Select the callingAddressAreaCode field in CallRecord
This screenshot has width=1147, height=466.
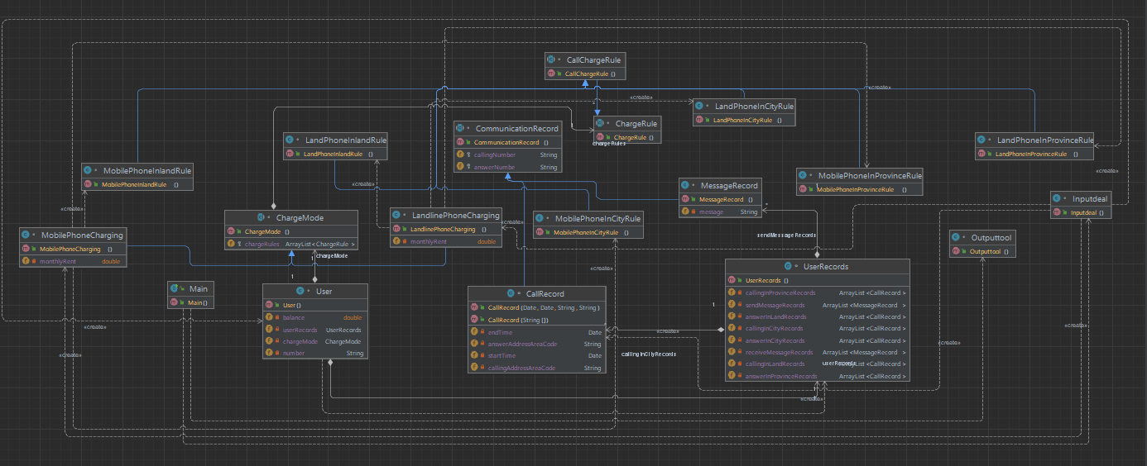pos(536,368)
